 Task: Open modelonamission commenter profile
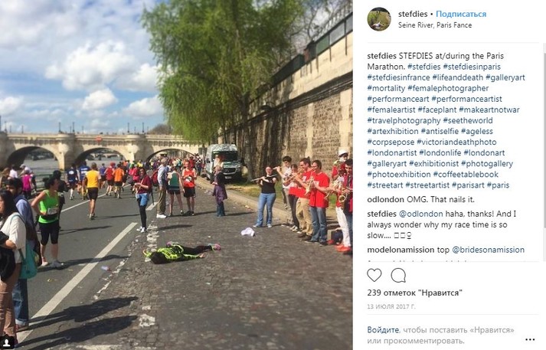[x=401, y=250]
